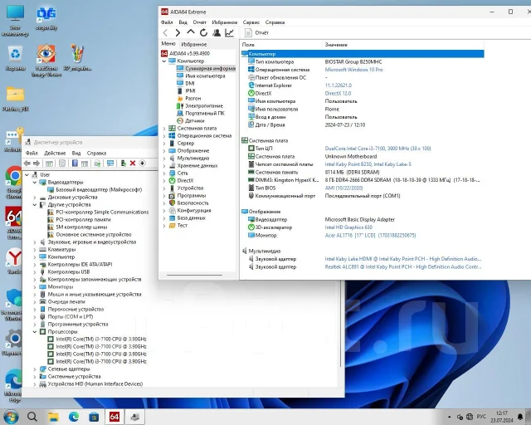531x425 pixels.
Task: Select Датчики in the AIDA64 tree
Action: coord(195,120)
